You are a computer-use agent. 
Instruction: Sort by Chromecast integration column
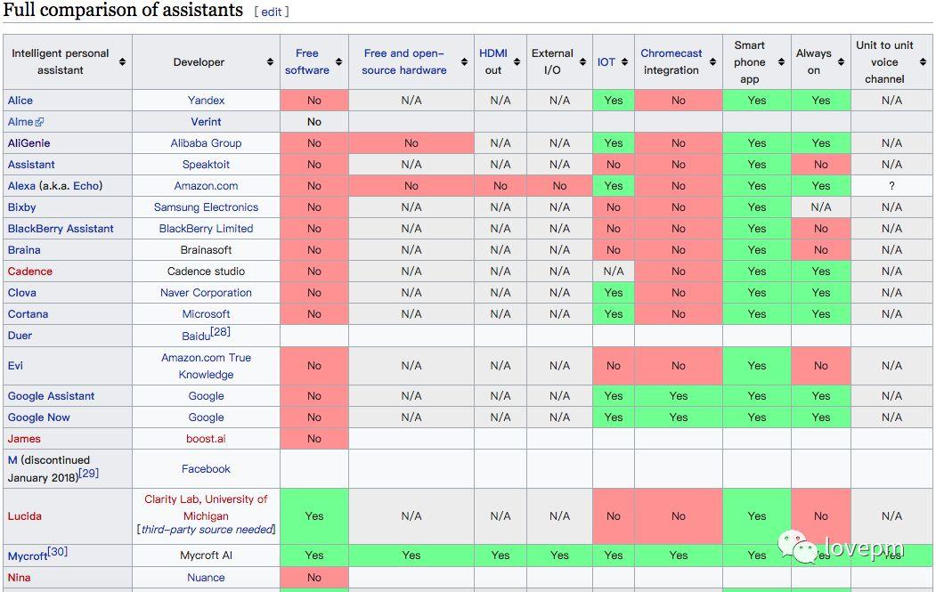712,62
